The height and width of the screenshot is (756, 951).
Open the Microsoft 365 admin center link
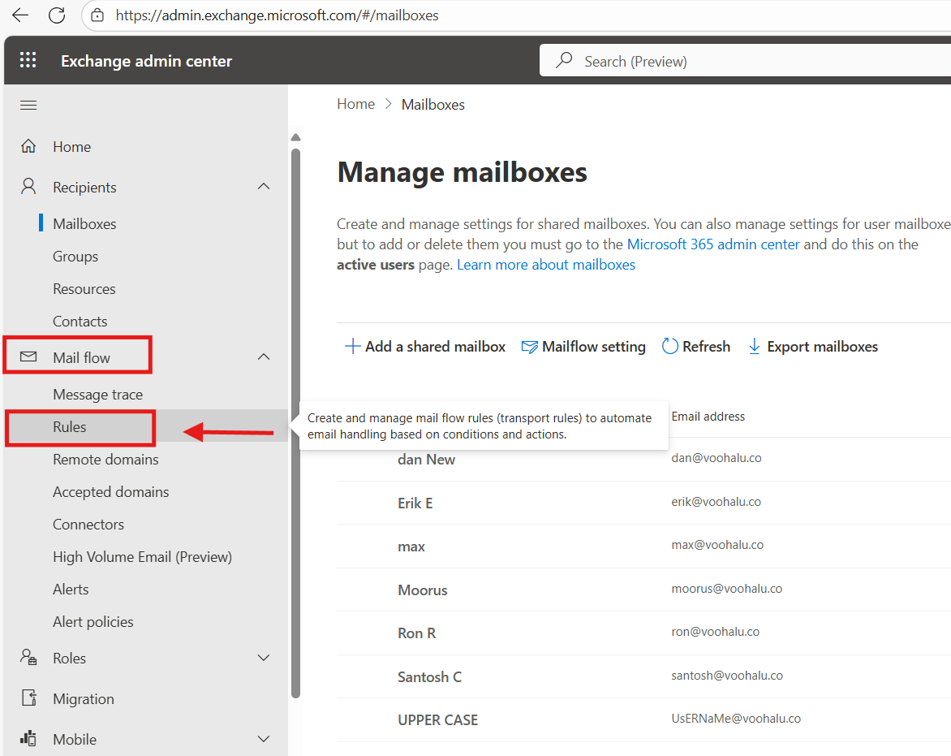[x=713, y=244]
